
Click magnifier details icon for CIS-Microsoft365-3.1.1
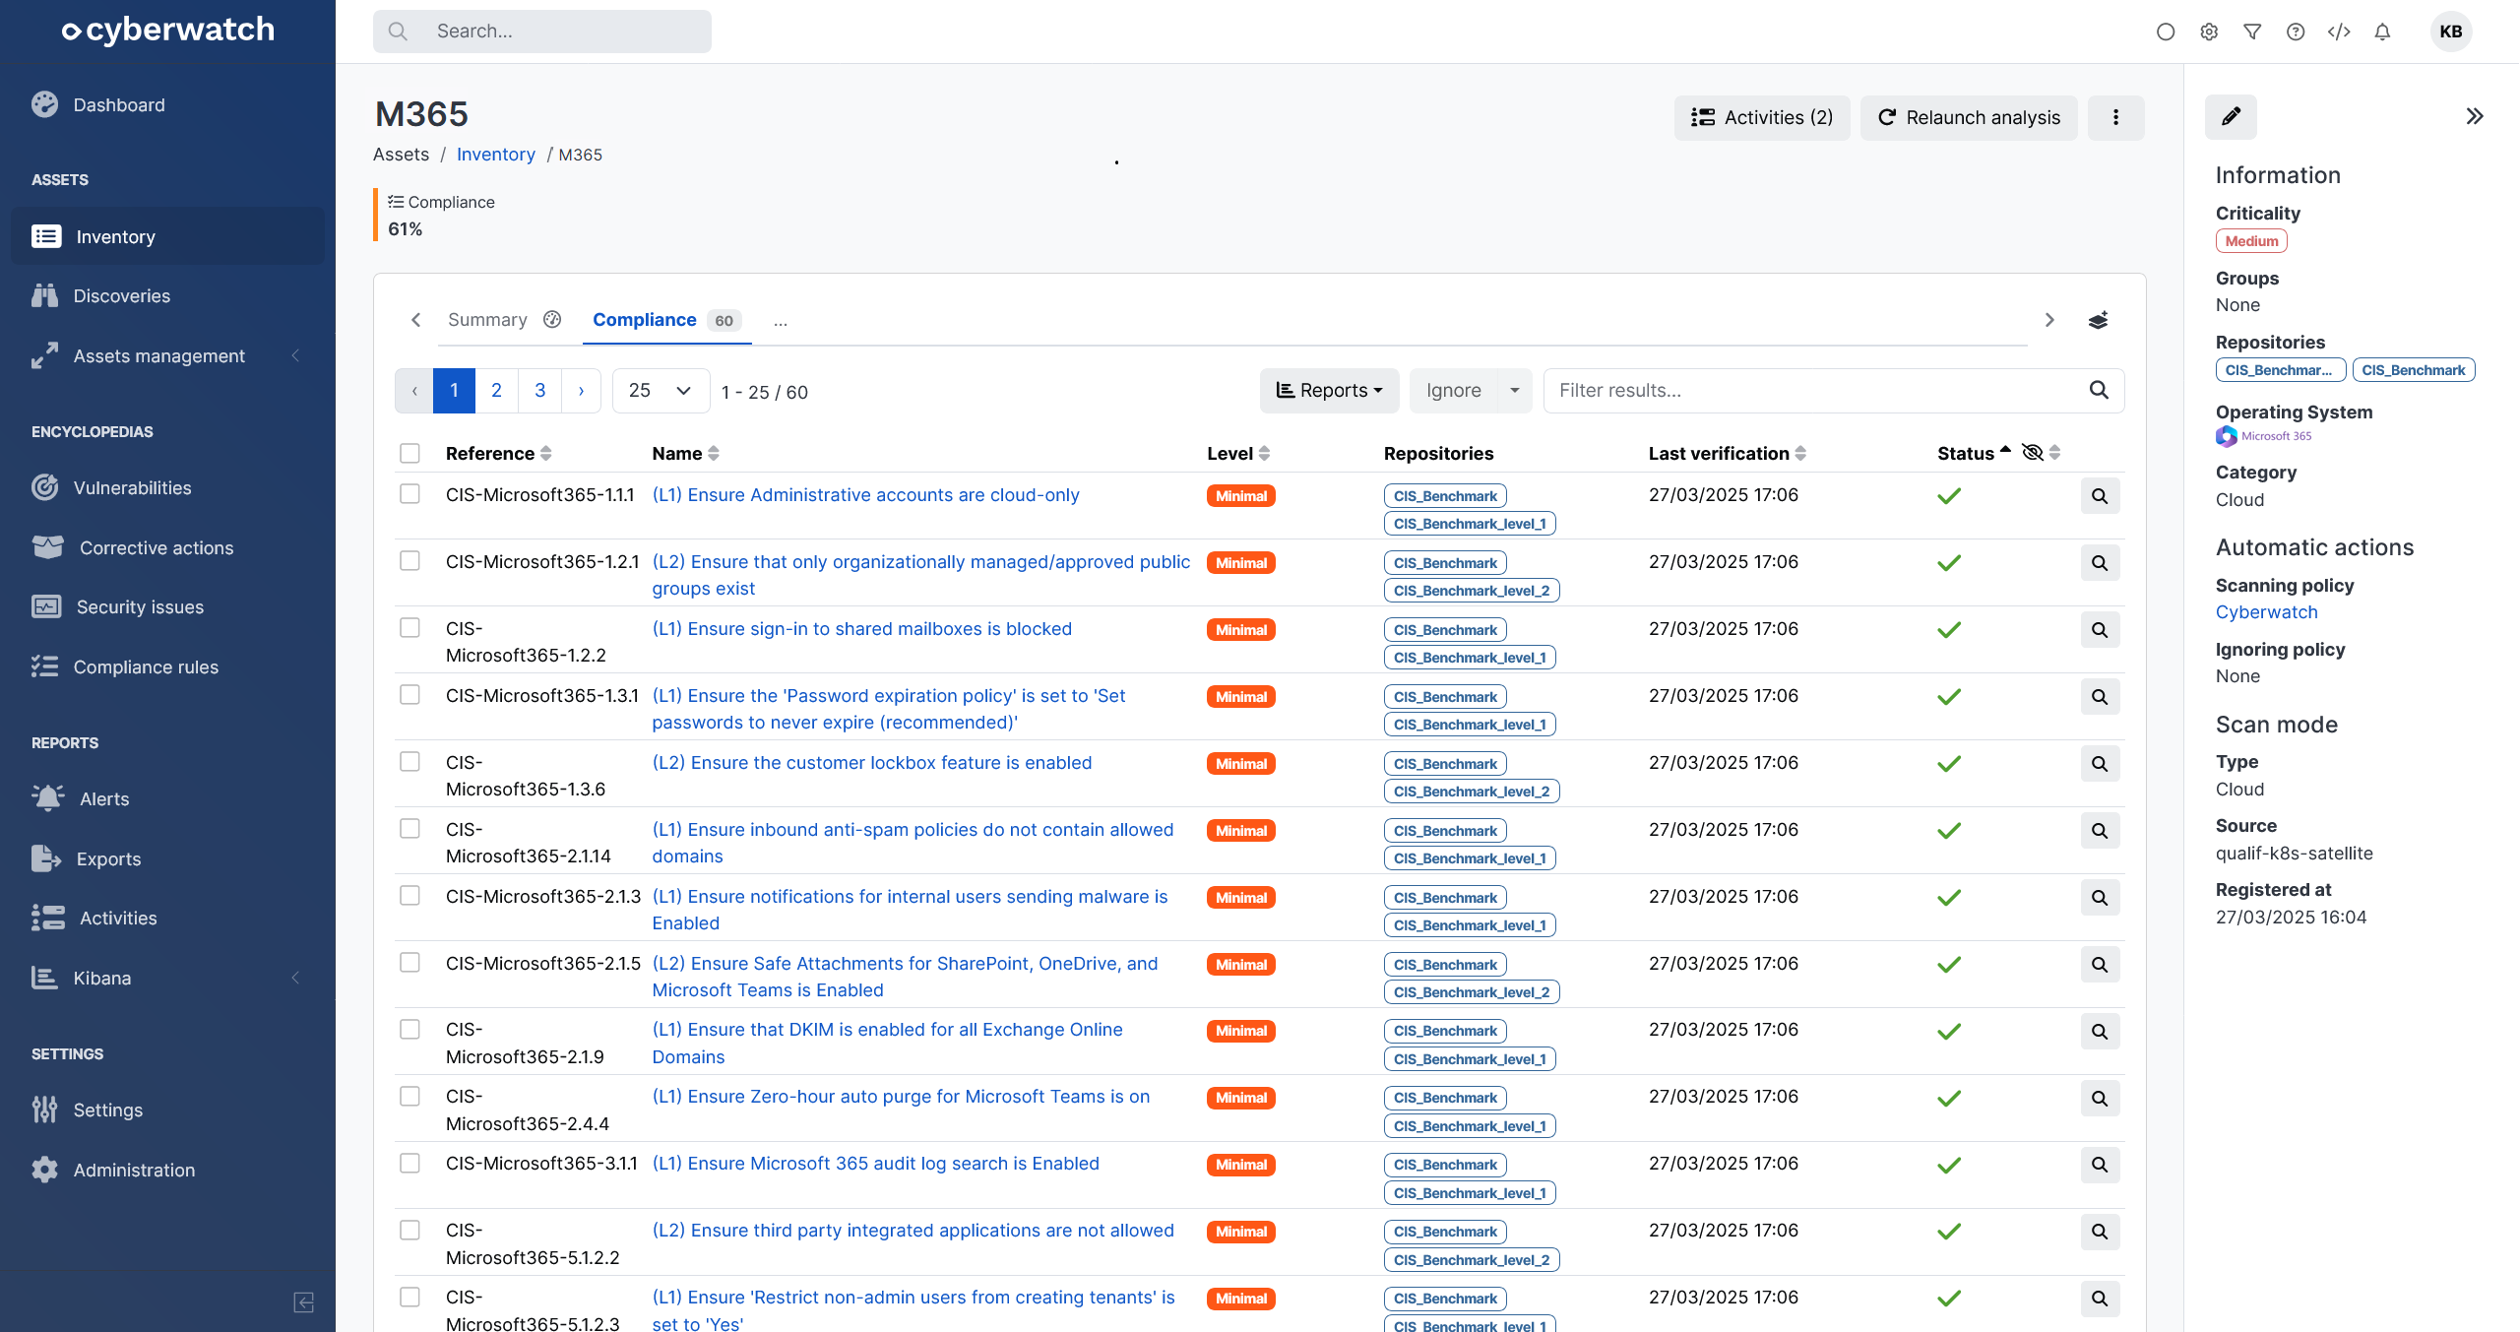pos(2100,1165)
